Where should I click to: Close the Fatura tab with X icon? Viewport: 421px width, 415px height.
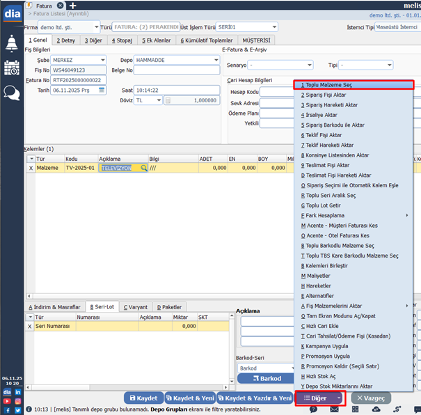(60, 6)
